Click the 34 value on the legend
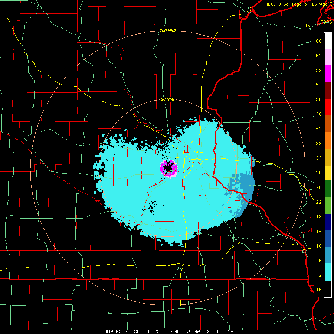The image size is (334, 334). pyautogui.click(x=319, y=158)
